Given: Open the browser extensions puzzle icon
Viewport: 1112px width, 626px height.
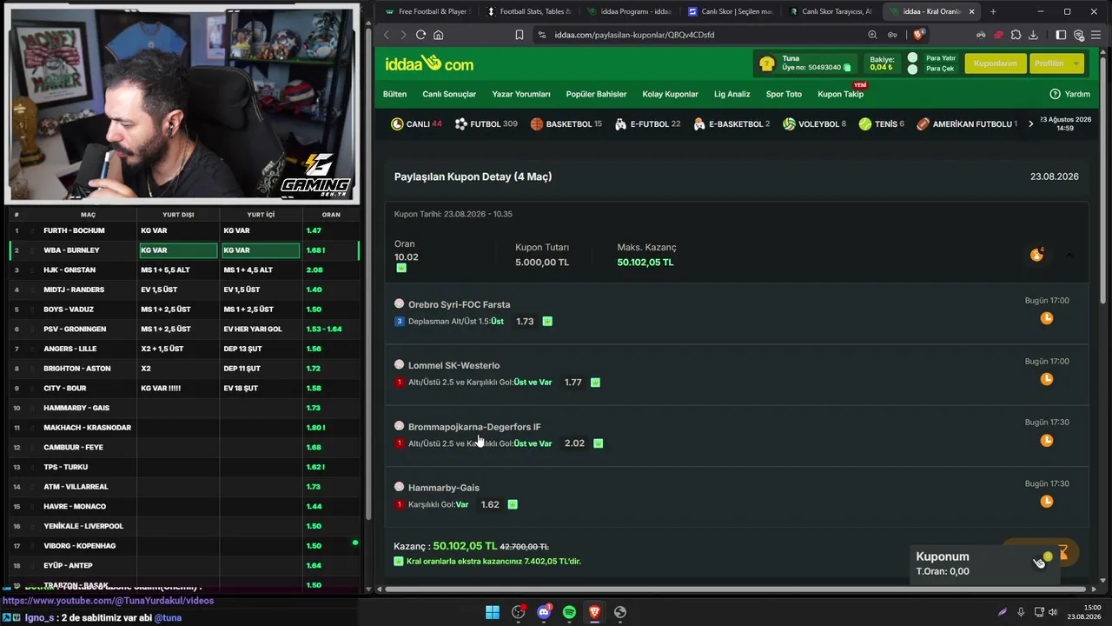Looking at the screenshot, I should click(x=1016, y=35).
